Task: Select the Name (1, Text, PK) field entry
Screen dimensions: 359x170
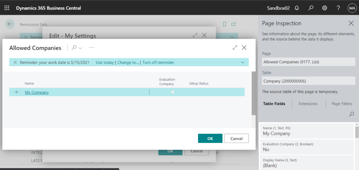Action: [x=307, y=131]
